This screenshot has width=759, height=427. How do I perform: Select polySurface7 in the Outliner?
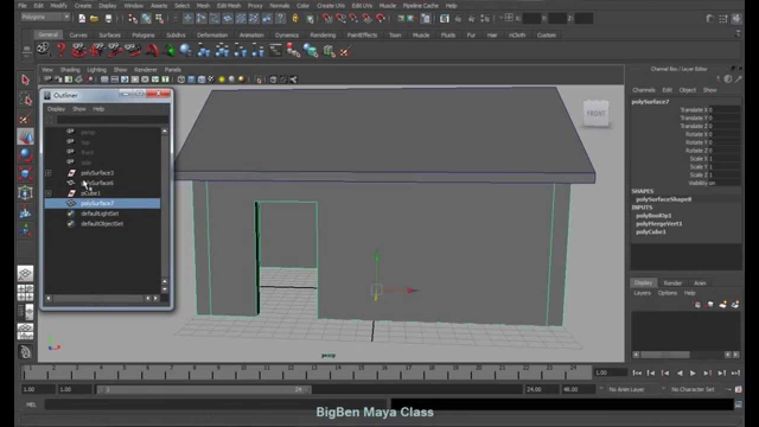(103, 203)
